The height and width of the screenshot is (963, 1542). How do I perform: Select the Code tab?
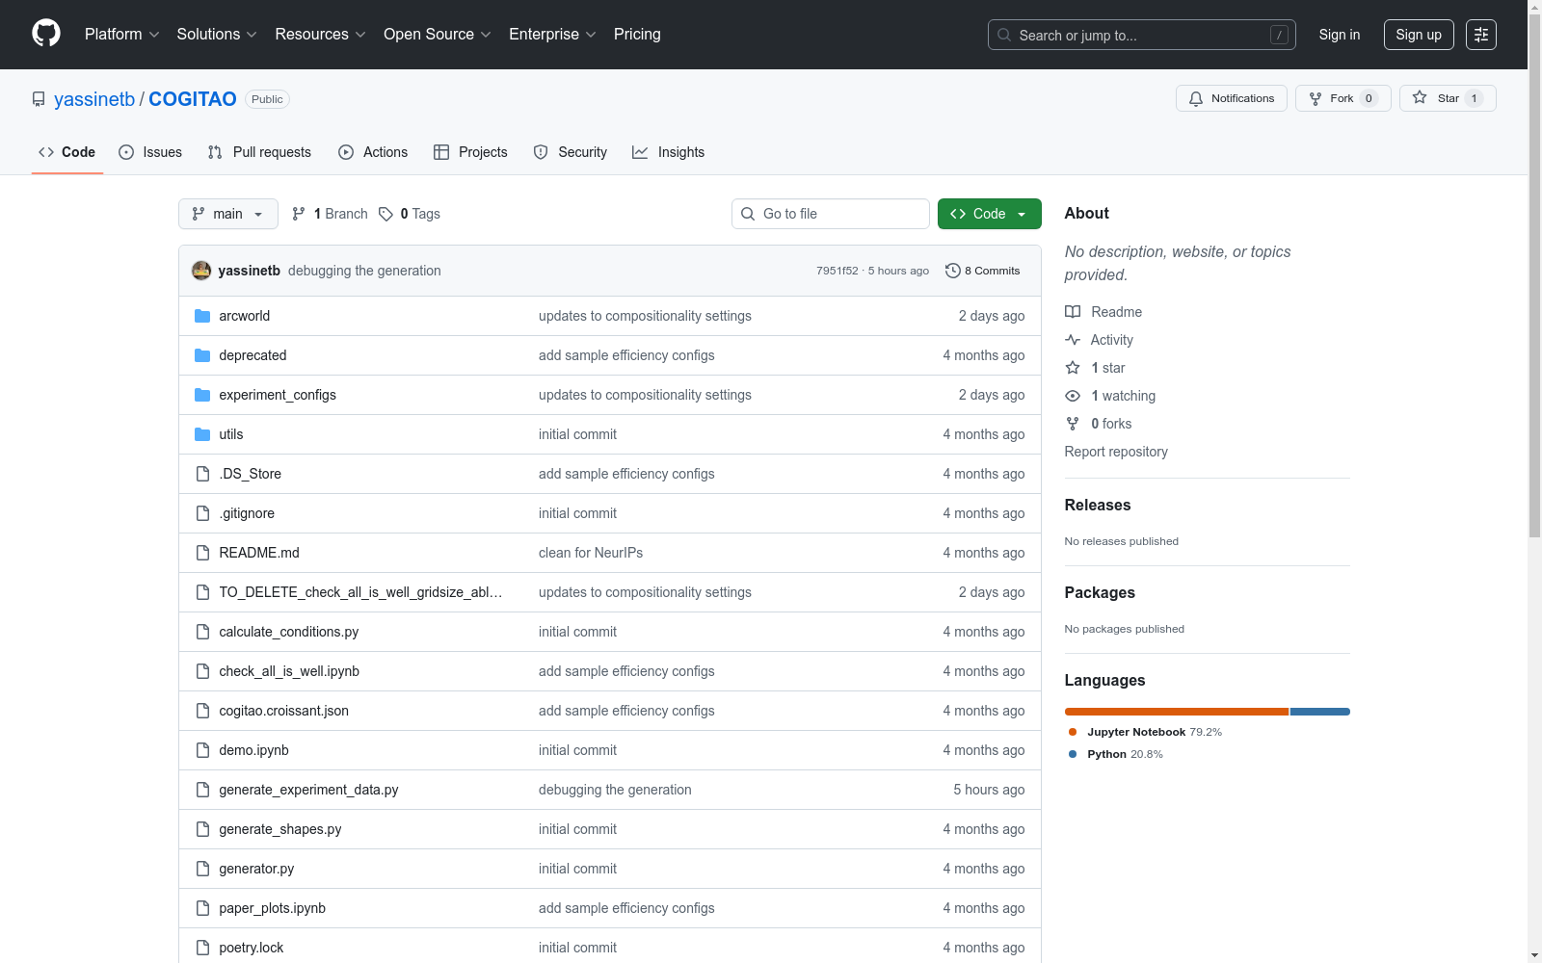pos(67,152)
